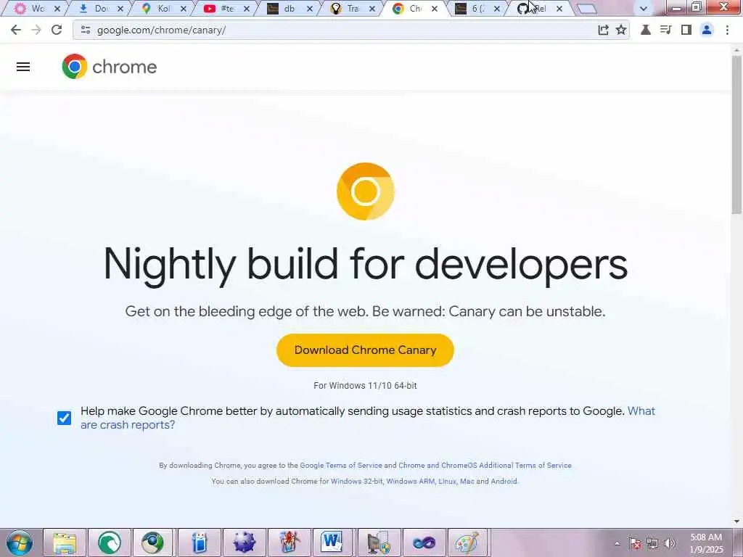Open Google Terms of Service link
This screenshot has height=557, width=743.
pyautogui.click(x=341, y=465)
